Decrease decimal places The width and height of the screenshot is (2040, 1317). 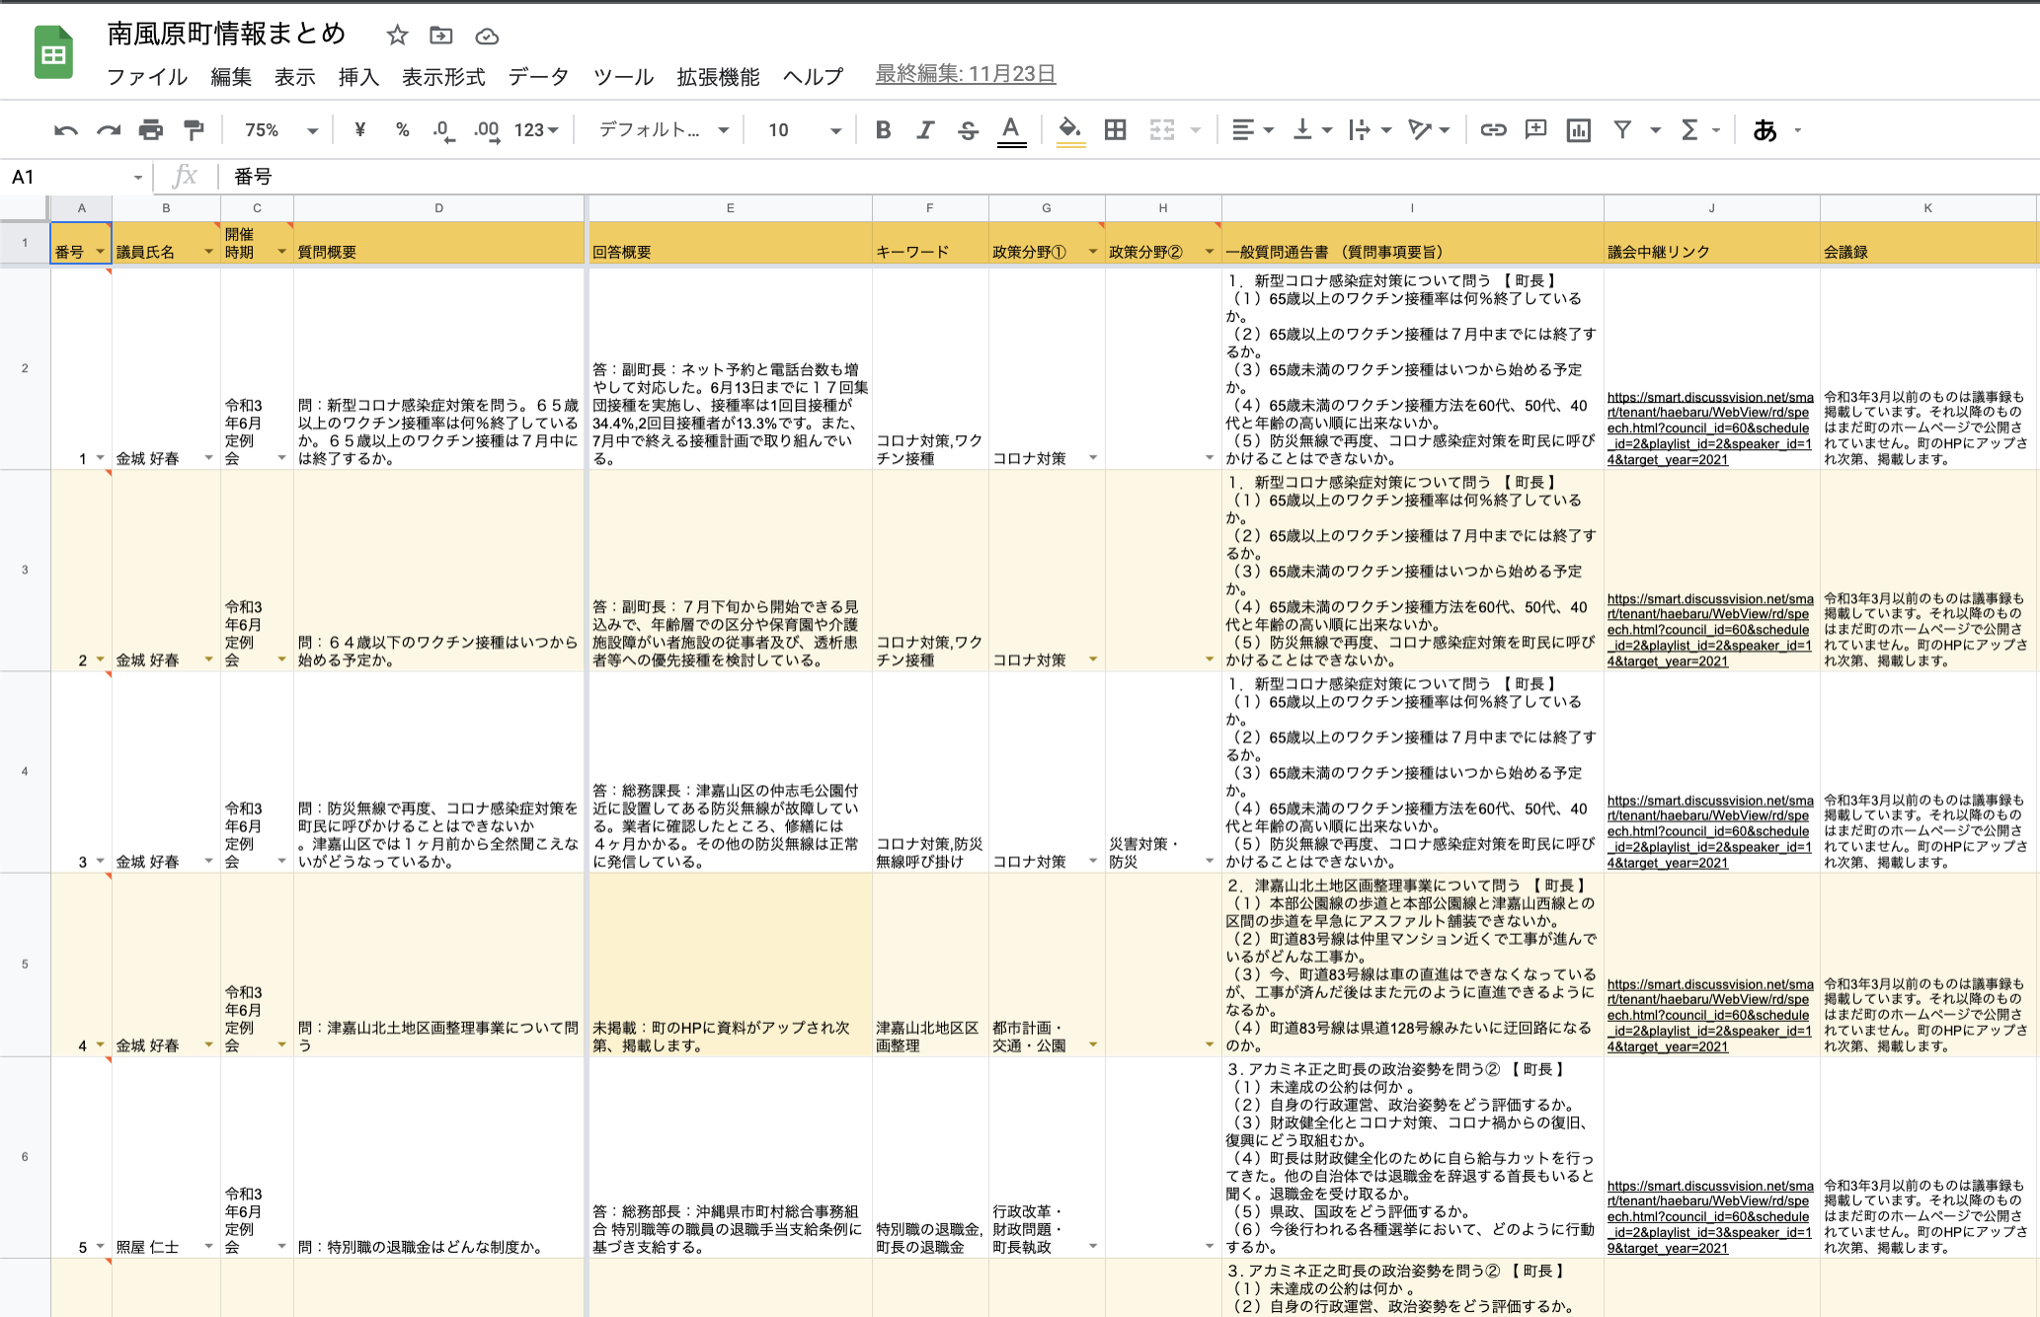tap(444, 130)
